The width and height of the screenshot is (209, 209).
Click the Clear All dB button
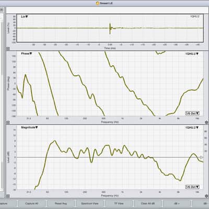148,203
